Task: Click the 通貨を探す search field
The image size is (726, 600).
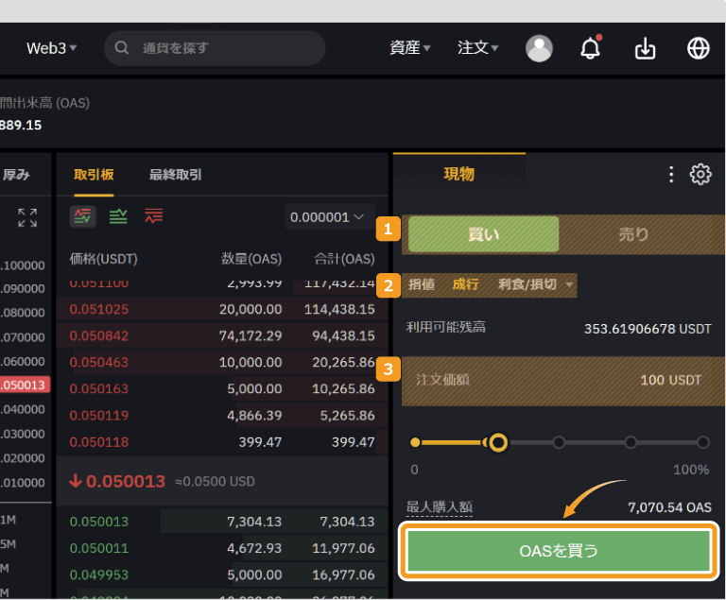Action: click(215, 48)
